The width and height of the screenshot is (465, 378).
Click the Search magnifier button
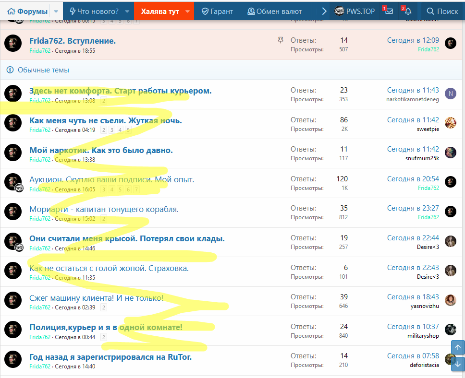coord(442,11)
